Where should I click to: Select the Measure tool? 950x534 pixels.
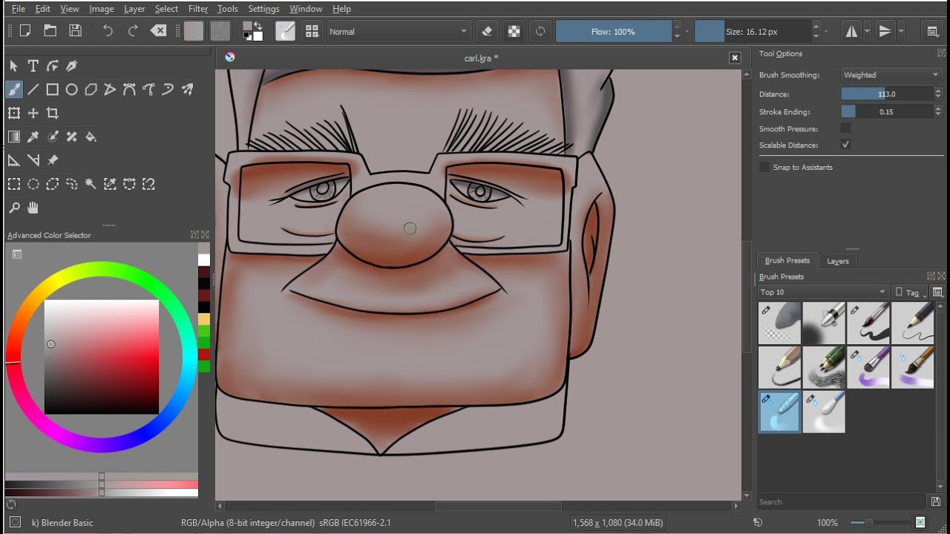click(33, 160)
